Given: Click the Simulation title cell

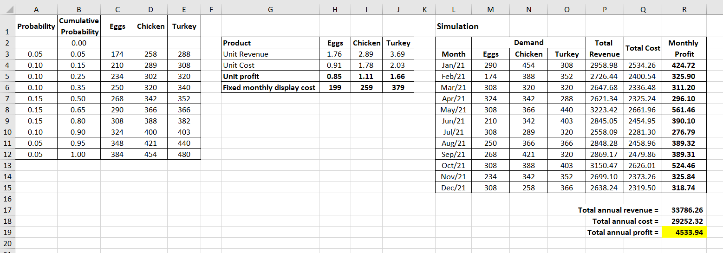Looking at the screenshot, I should click(458, 26).
